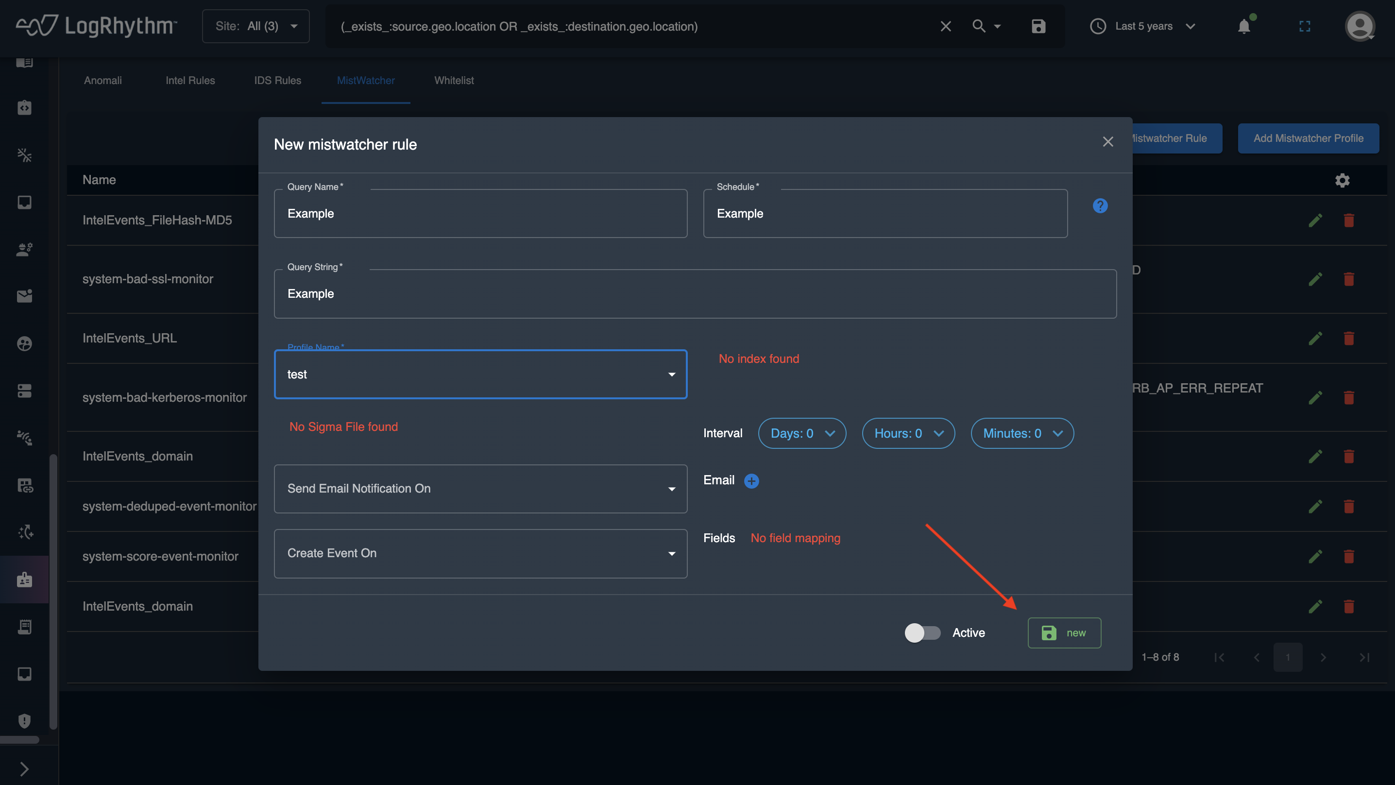Viewport: 1395px width, 785px height.
Task: Open the Send Email Notification On dropdown
Action: 480,489
